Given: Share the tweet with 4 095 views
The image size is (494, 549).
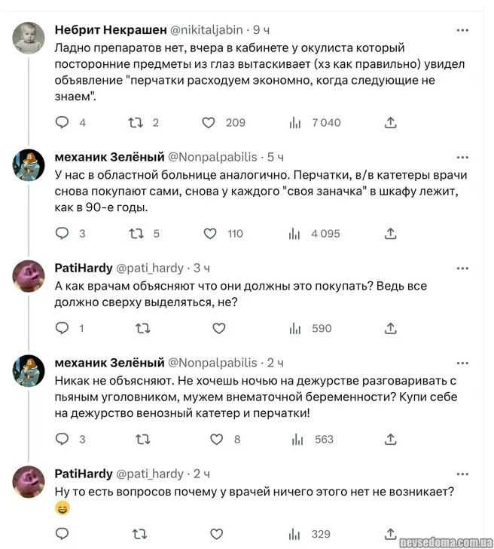Looking at the screenshot, I should [391, 234].
